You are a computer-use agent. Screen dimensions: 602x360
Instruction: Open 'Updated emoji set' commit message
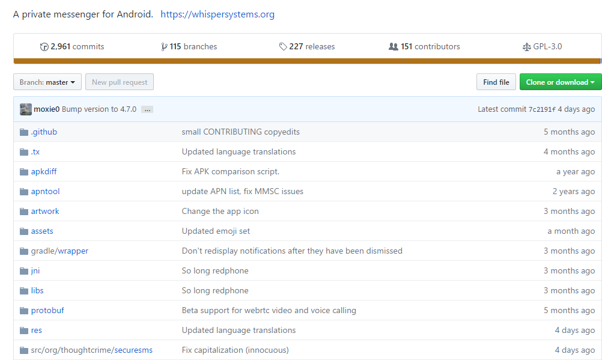pyautogui.click(x=216, y=231)
